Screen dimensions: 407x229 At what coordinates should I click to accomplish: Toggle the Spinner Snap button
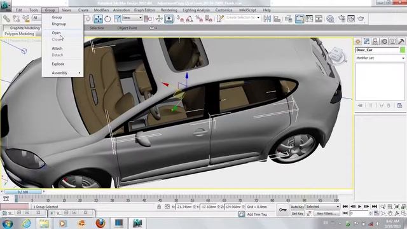pos(209,18)
